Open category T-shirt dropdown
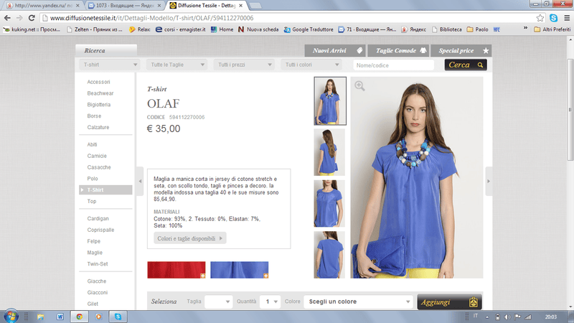Image resolution: width=574 pixels, height=323 pixels. pos(109,65)
